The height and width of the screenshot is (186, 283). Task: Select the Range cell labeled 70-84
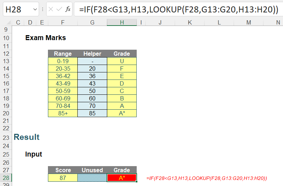[x=62, y=106]
